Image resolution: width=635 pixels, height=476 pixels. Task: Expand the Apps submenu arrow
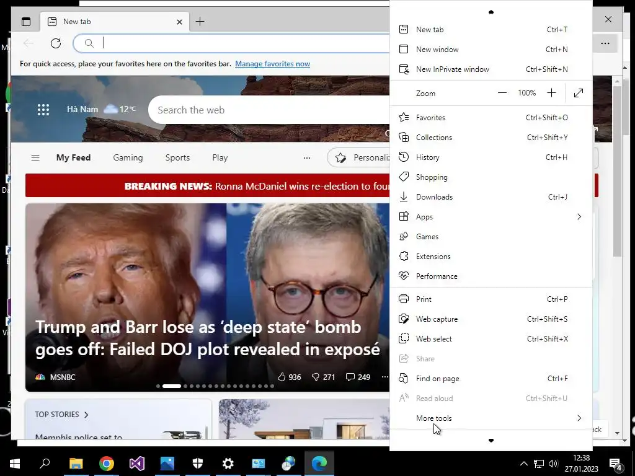tap(579, 216)
